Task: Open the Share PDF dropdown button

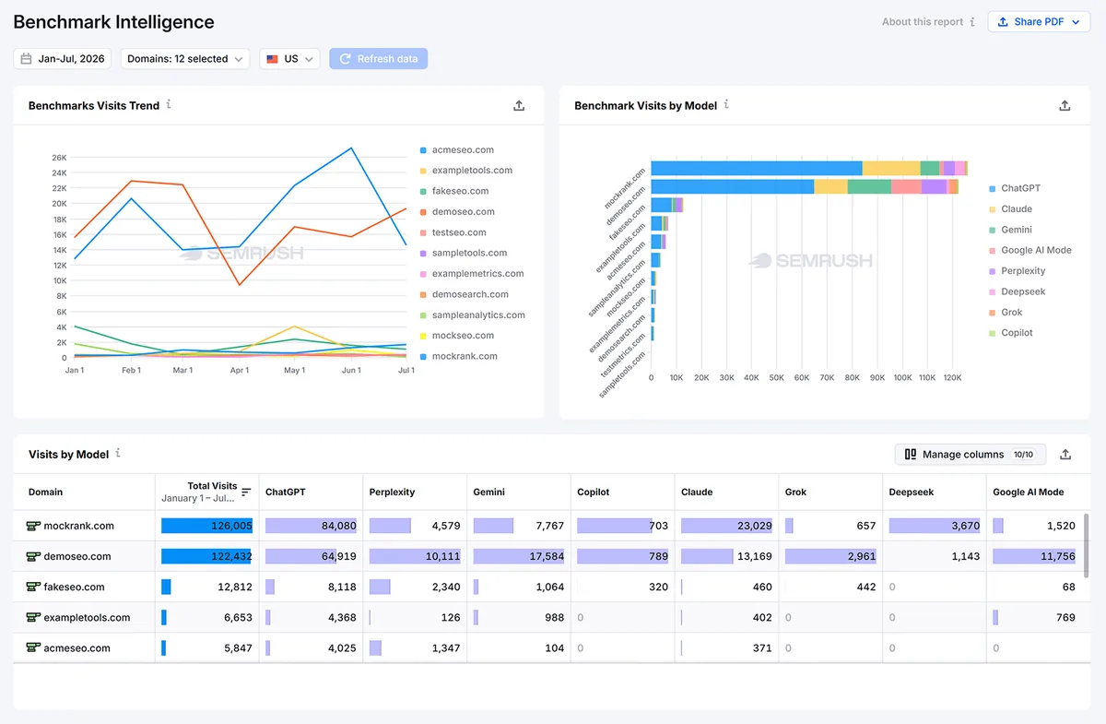Action: (x=1039, y=22)
